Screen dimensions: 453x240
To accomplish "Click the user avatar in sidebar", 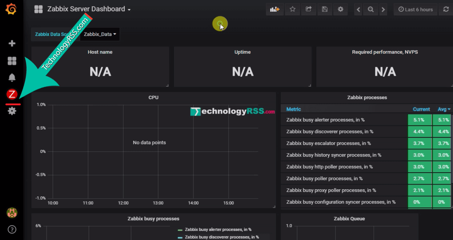I will 12,213.
